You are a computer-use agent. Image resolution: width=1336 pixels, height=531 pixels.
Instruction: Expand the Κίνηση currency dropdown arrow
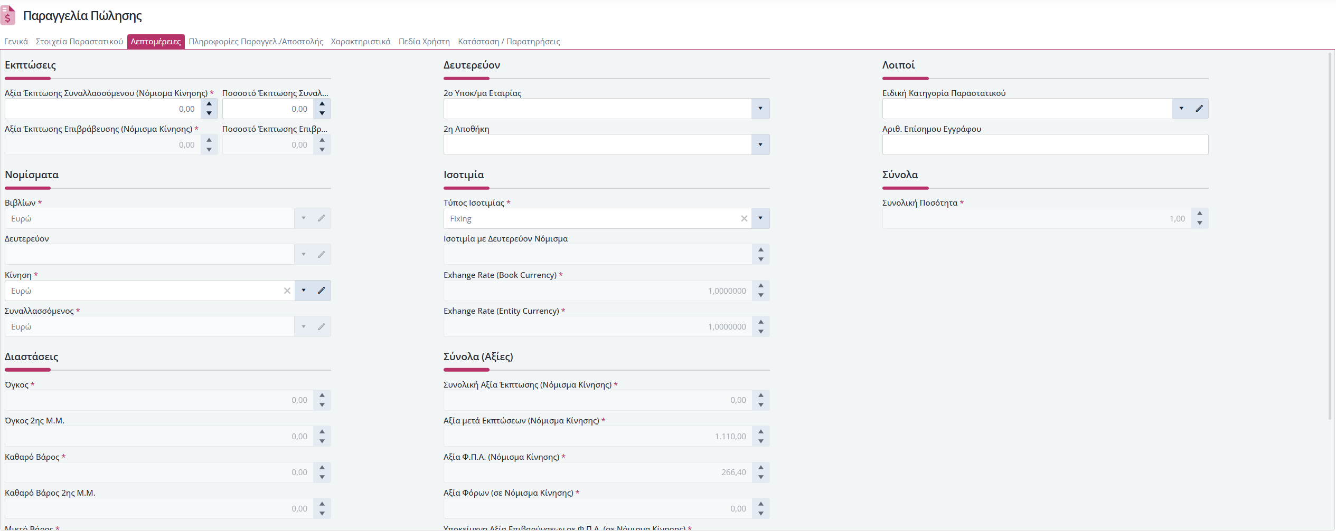(304, 291)
